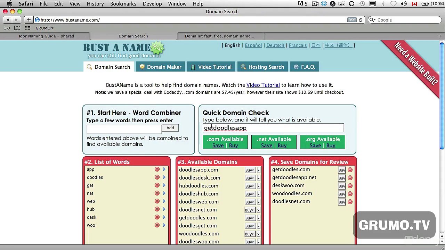Buy woodoodles.com from the saved list
The image size is (445, 250).
(x=342, y=194)
